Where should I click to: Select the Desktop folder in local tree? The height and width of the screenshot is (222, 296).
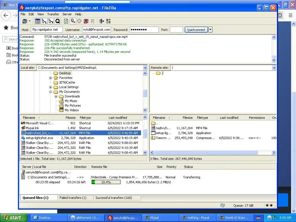pos(65,73)
